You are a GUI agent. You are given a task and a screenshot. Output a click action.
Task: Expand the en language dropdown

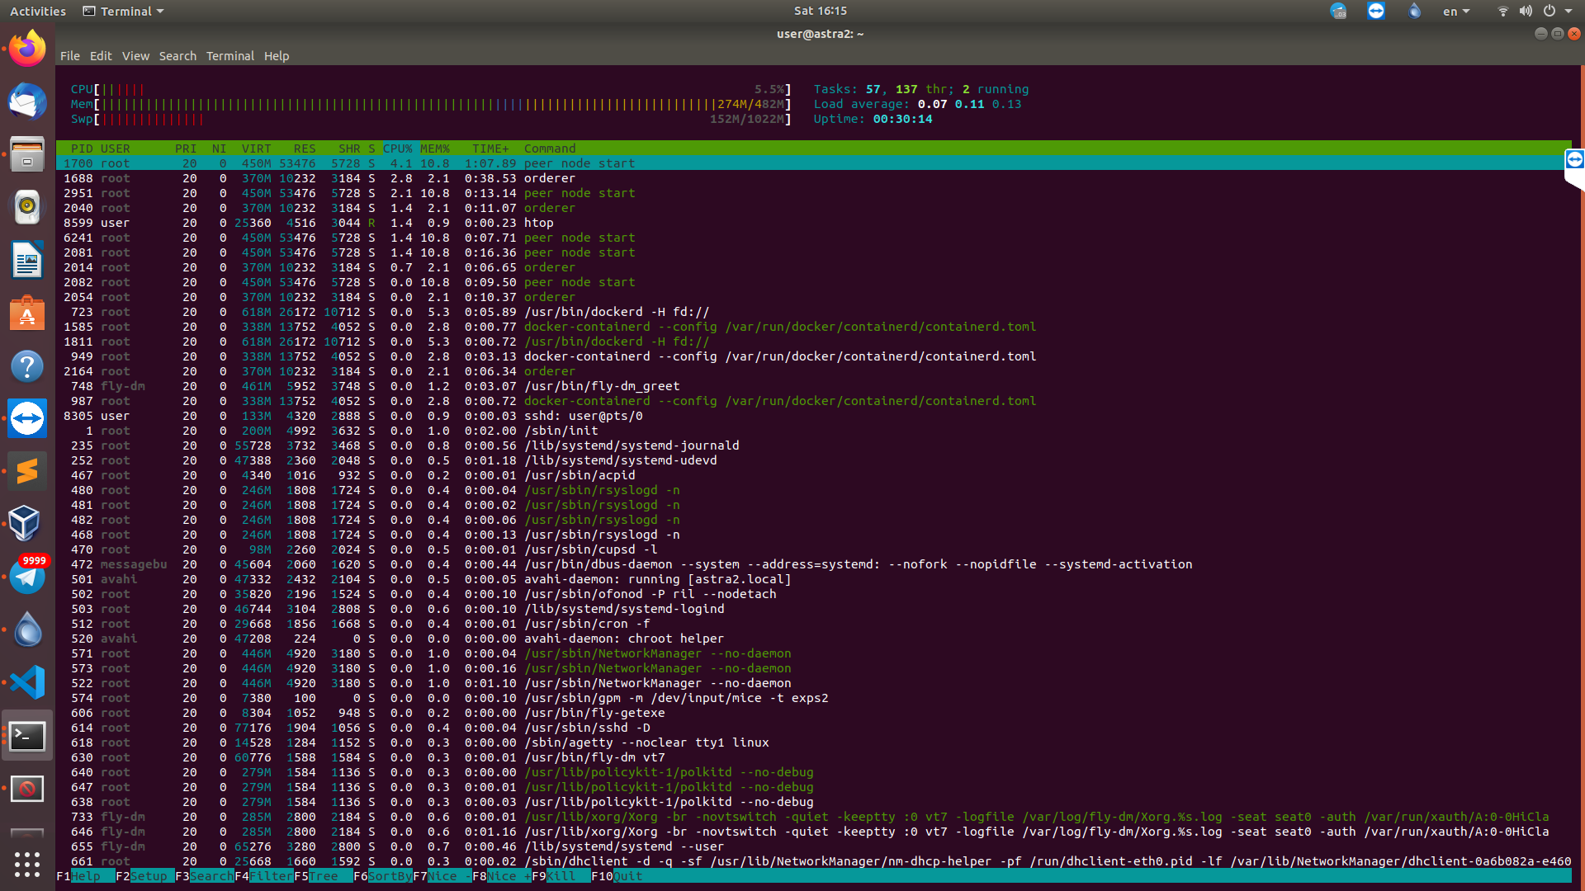(1456, 12)
